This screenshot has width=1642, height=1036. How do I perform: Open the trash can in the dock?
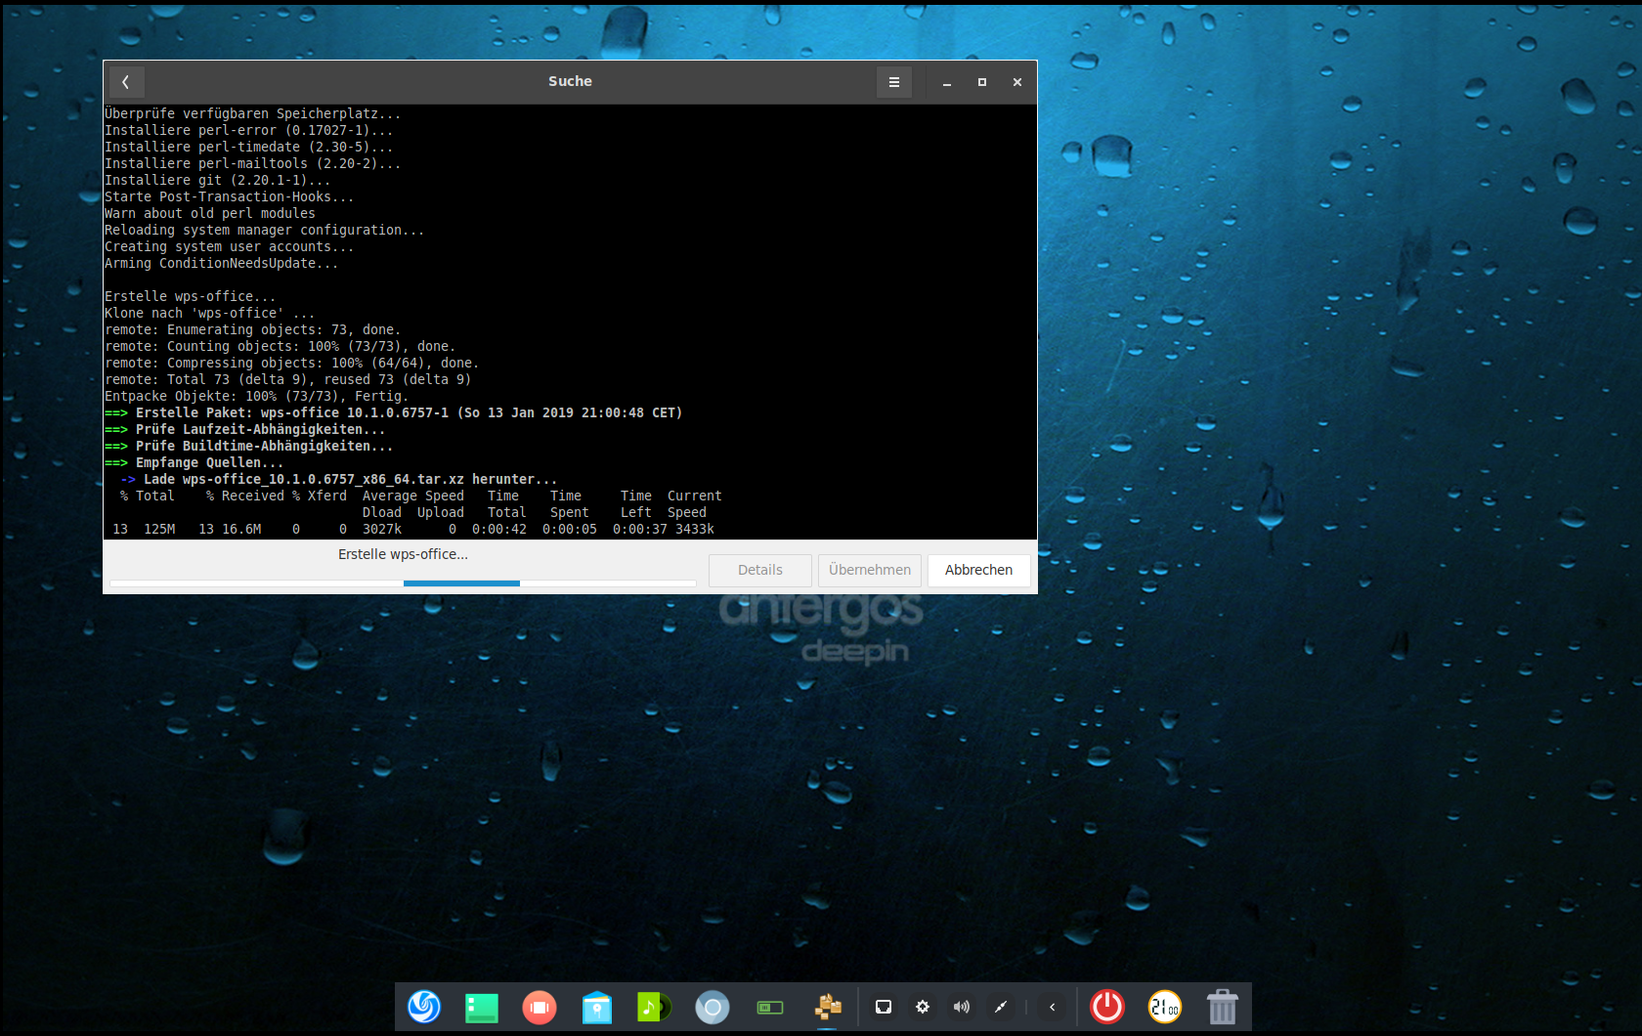pos(1222,1007)
